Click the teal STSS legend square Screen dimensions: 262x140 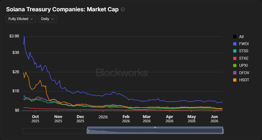point(235,51)
